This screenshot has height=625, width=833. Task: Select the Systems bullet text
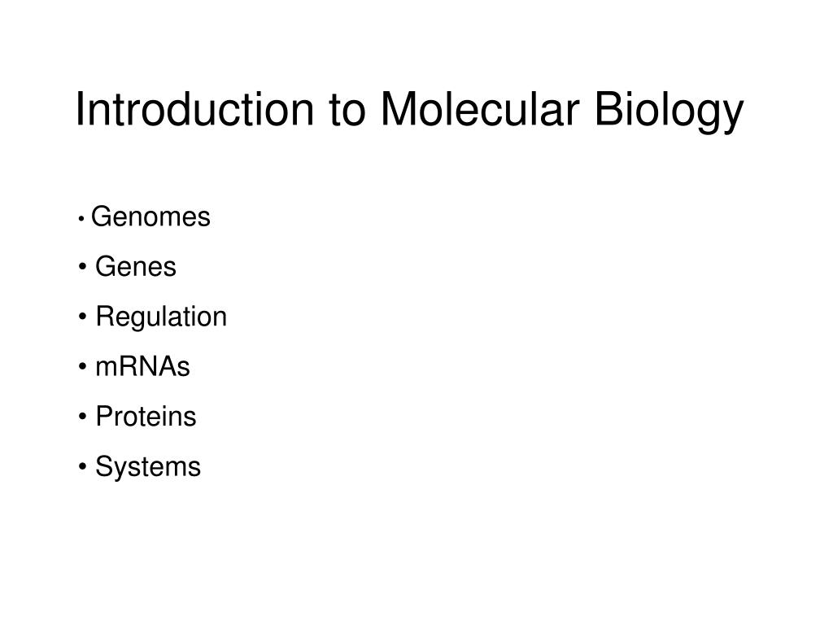[148, 468]
